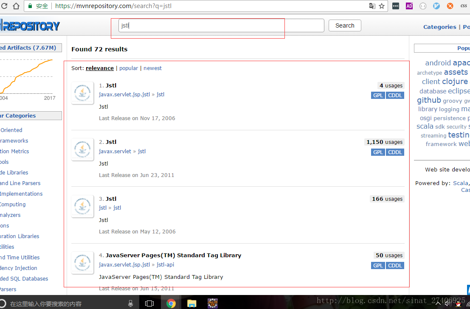Click the Search button
This screenshot has height=309, width=470.
[345, 25]
